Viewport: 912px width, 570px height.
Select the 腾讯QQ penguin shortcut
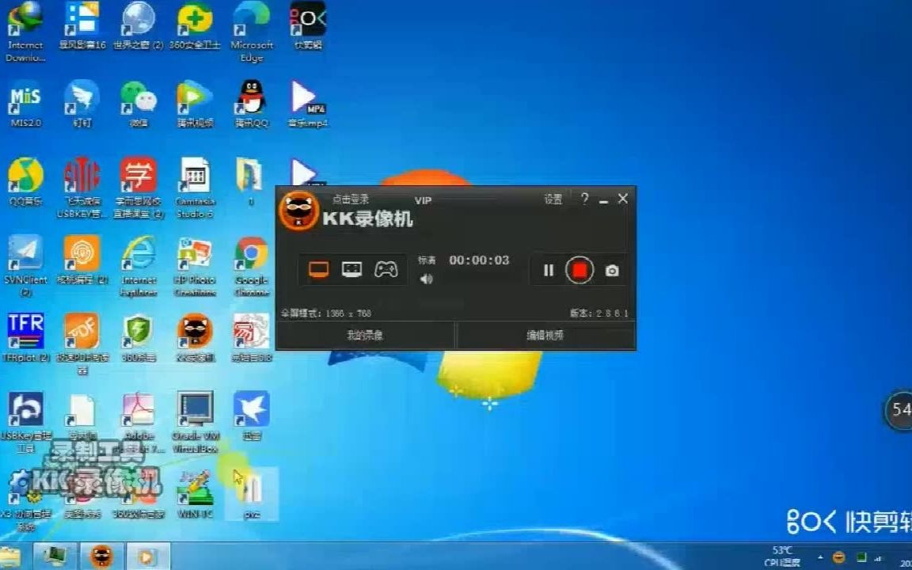(251, 104)
